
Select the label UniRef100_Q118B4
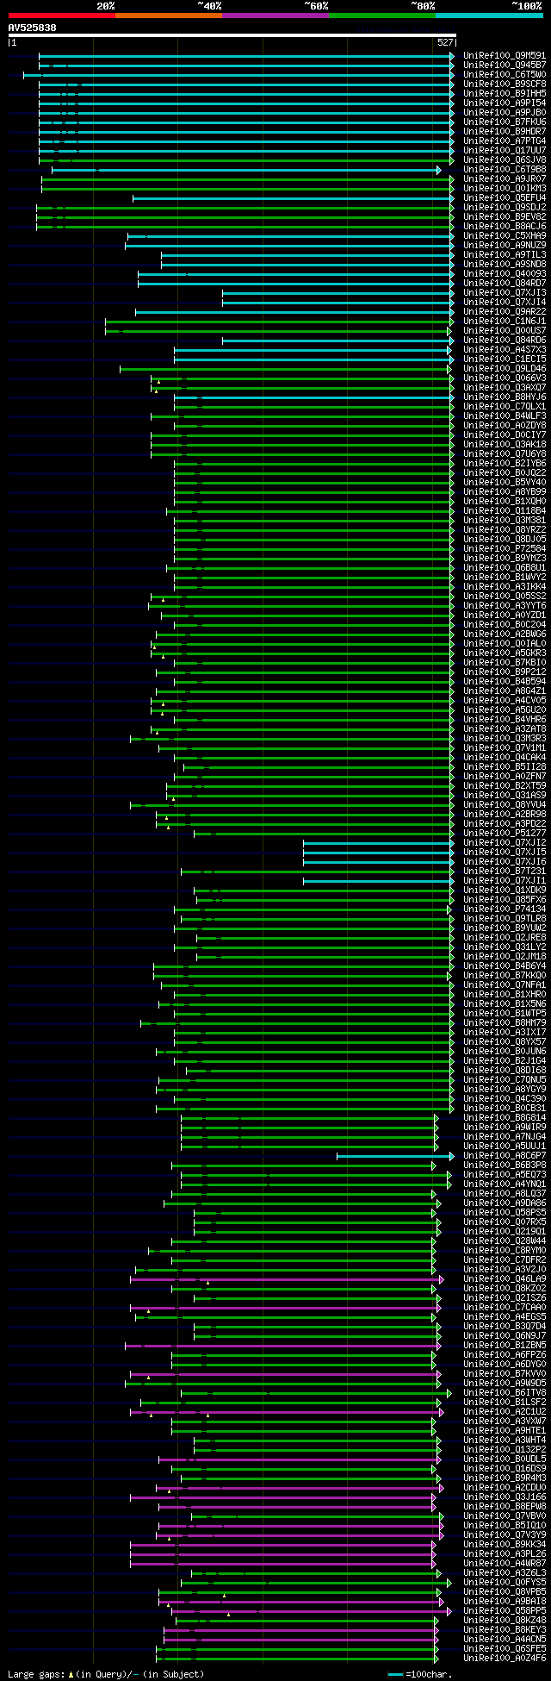505,510
